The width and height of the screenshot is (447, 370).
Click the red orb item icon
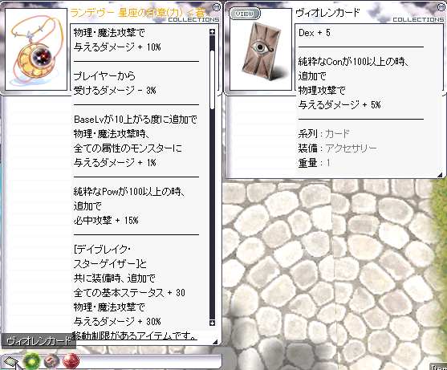71,361
